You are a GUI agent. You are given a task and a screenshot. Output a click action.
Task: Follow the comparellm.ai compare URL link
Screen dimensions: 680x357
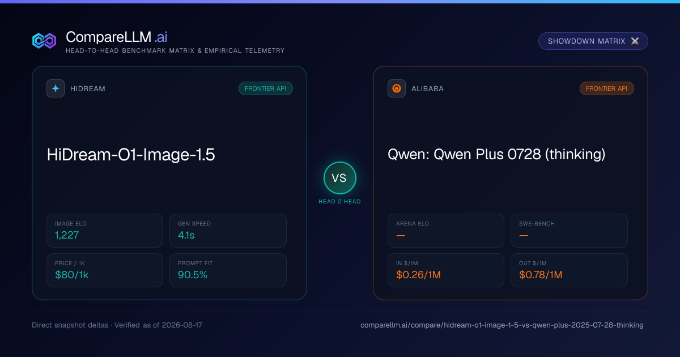pos(502,325)
